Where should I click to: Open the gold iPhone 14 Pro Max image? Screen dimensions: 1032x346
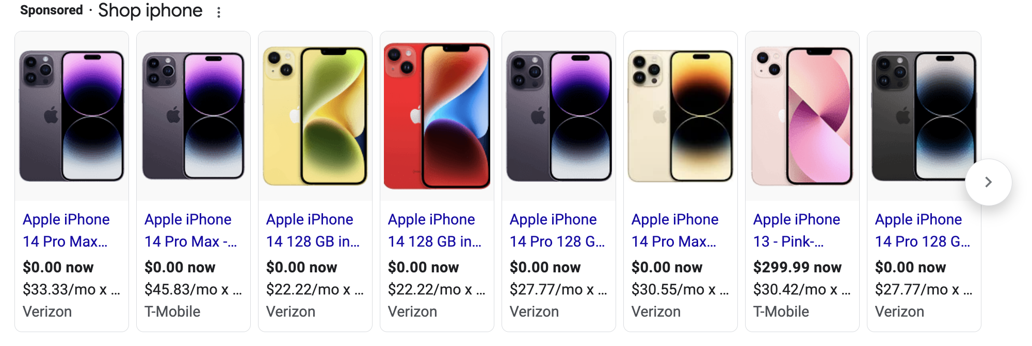pyautogui.click(x=681, y=116)
